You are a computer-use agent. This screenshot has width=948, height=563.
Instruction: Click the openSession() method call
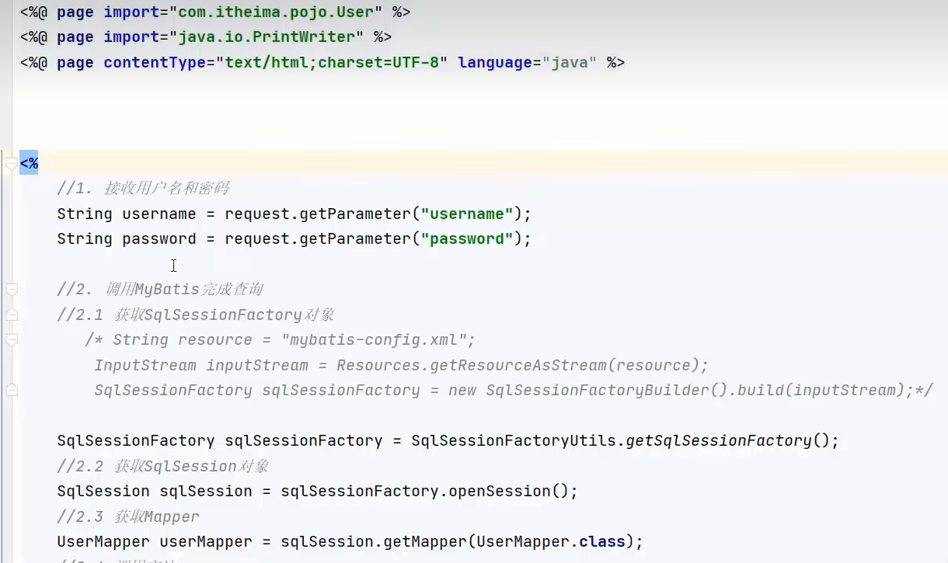(x=509, y=491)
